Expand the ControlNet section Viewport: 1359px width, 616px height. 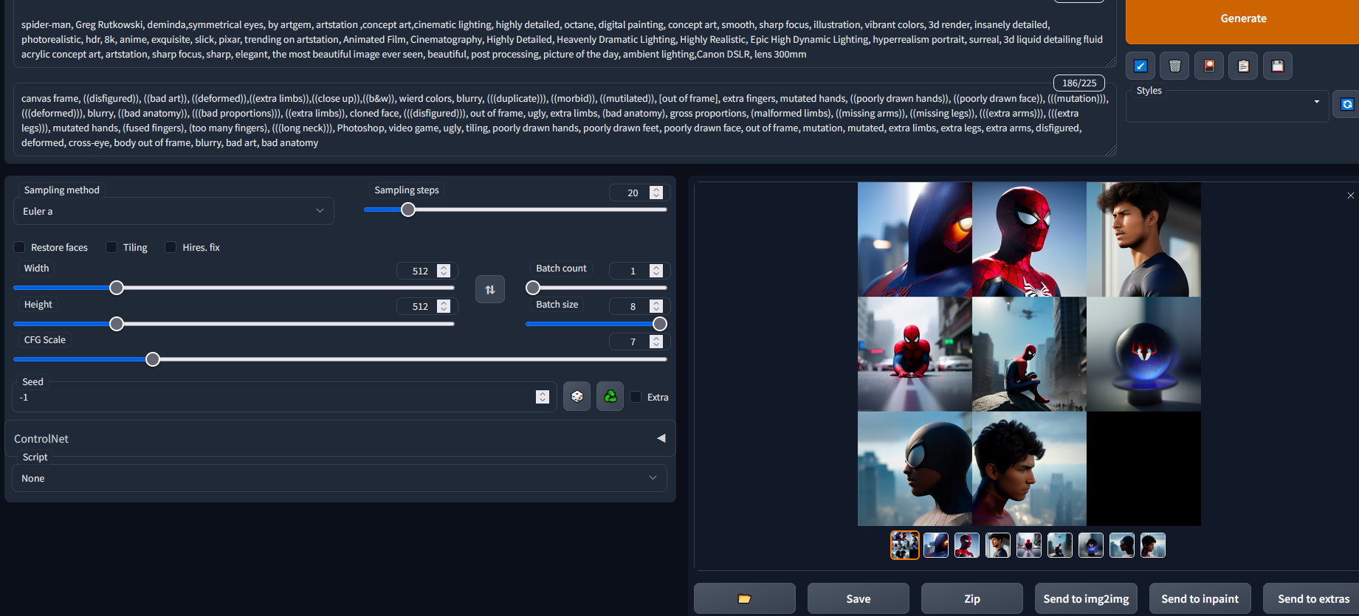click(661, 438)
